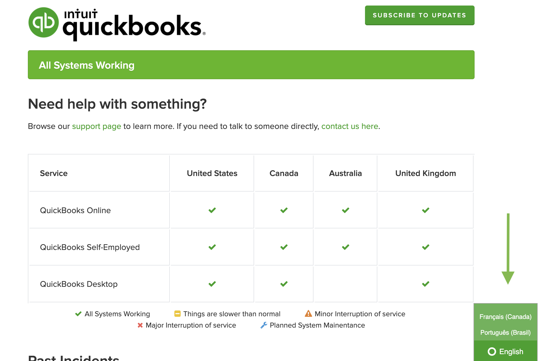Select the English language radio option

[x=492, y=352]
